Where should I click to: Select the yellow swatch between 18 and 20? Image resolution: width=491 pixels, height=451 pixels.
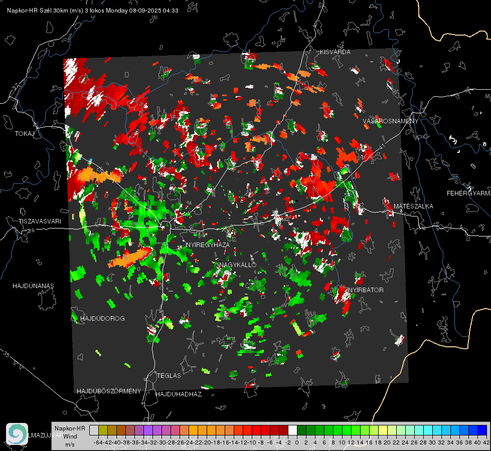383,430
